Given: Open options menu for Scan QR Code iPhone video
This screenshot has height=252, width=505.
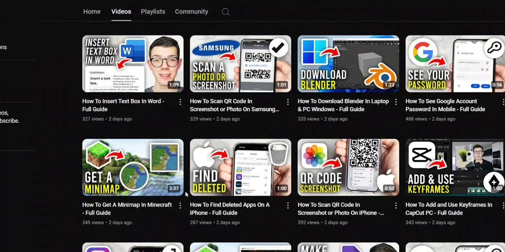Looking at the screenshot, I should click(396, 205).
